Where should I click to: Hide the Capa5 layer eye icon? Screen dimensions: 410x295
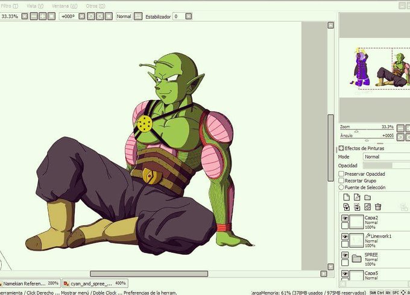tap(345, 273)
